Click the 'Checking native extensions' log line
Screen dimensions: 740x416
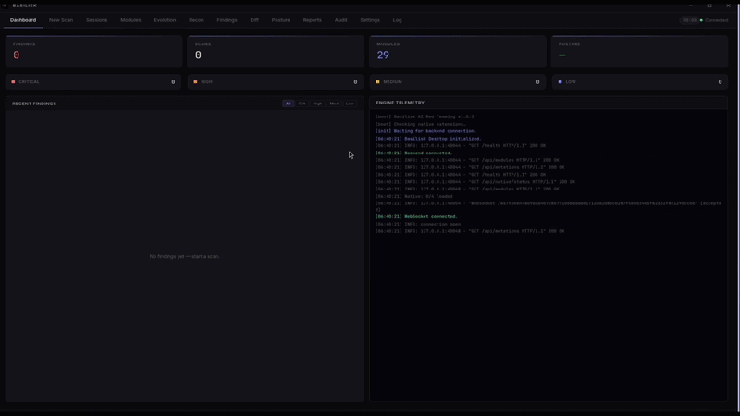421,124
